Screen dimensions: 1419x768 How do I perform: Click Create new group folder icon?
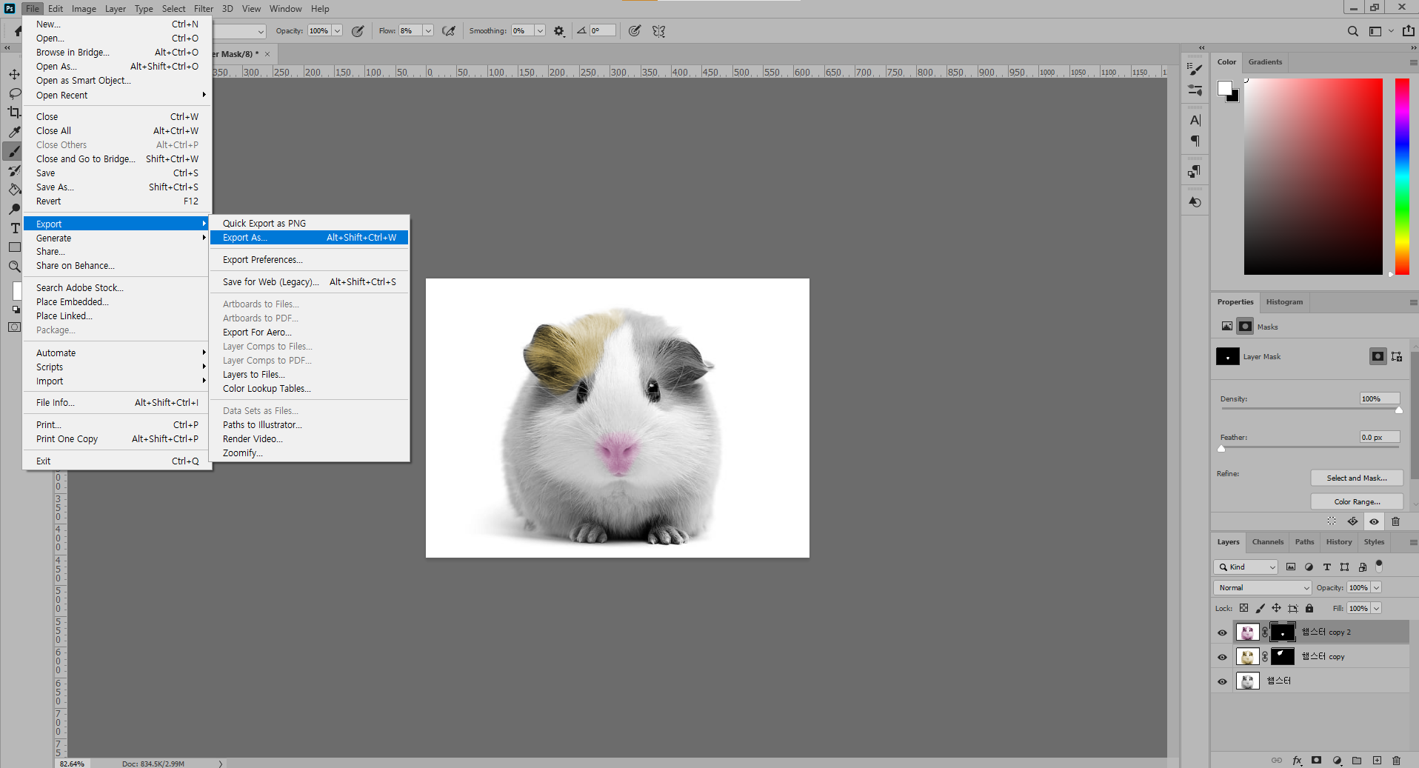[1357, 761]
